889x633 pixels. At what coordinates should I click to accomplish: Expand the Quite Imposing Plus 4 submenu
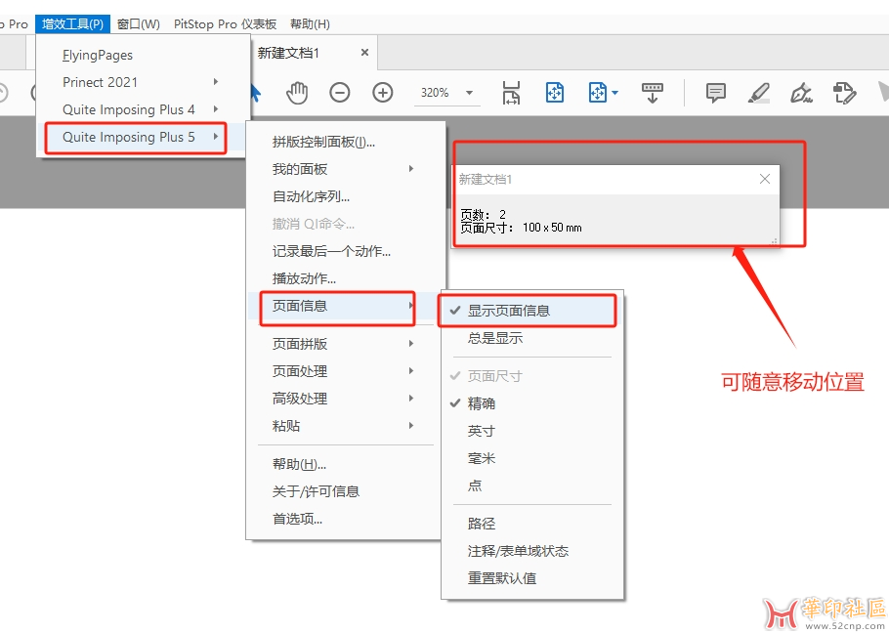tap(143, 109)
